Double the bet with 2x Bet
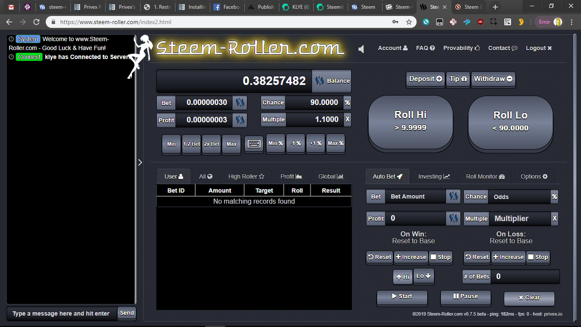The width and height of the screenshot is (581, 327). click(x=212, y=144)
